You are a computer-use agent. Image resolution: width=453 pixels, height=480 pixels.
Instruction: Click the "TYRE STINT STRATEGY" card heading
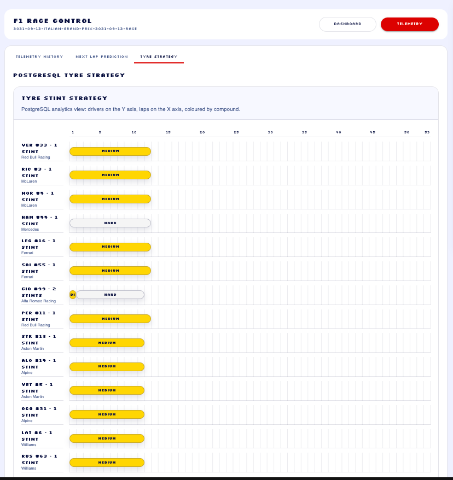click(65, 98)
